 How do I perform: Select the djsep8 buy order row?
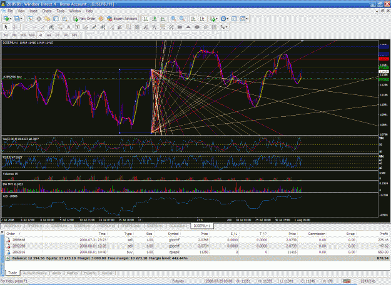[197, 252]
